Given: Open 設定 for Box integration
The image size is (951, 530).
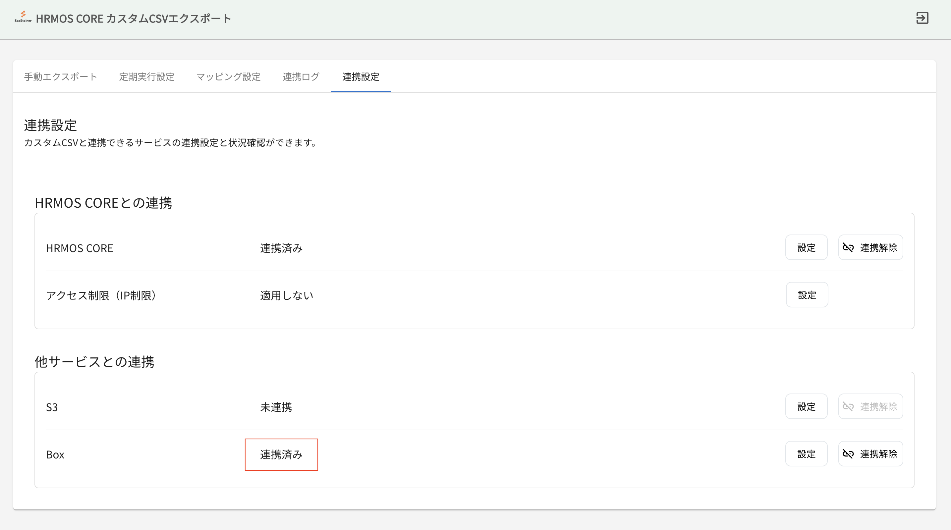Looking at the screenshot, I should tap(806, 454).
